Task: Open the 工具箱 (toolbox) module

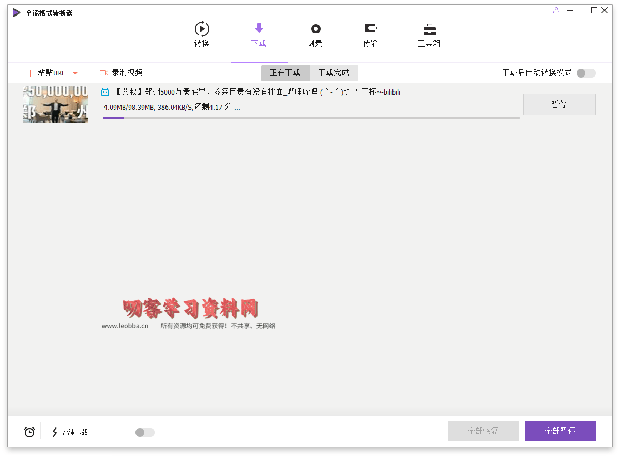Action: click(428, 35)
